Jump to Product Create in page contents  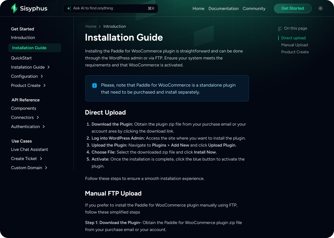295,52
